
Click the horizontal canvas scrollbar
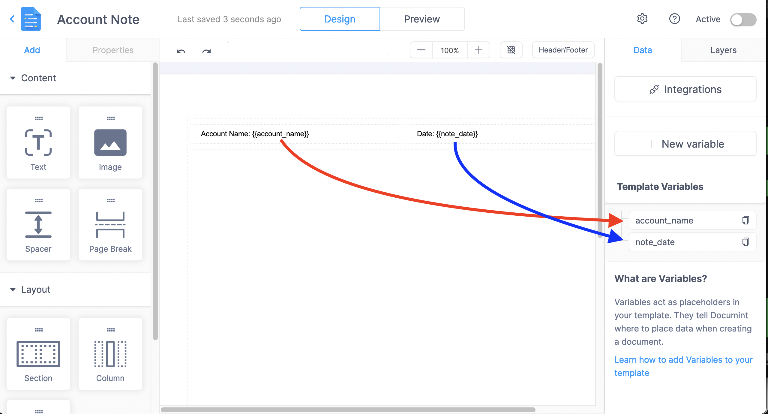tap(348, 409)
